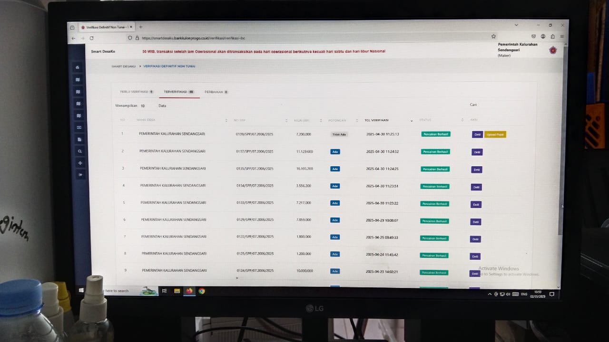Click the user emblem avatar at top right

pos(552,50)
